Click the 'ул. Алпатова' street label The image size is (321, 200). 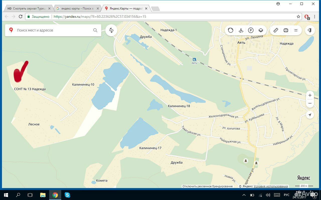pos(231,128)
